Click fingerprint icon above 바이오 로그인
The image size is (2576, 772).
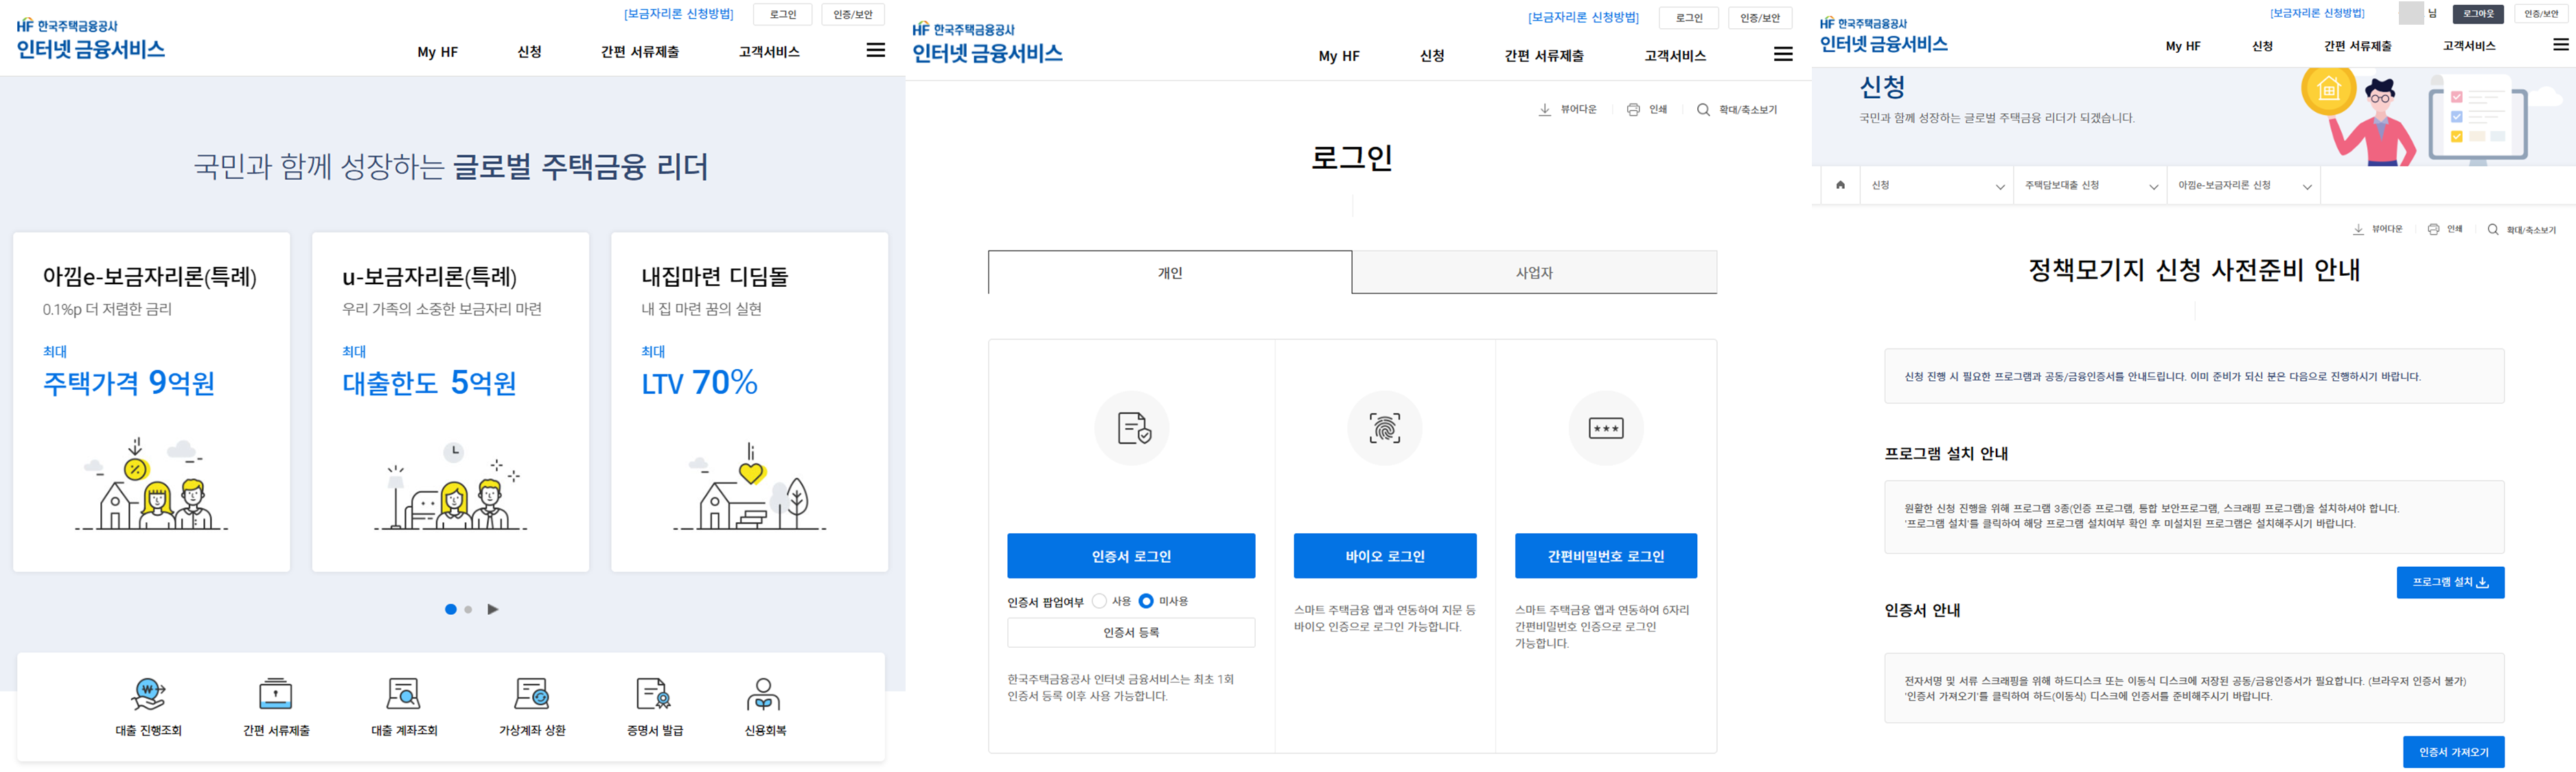tap(1385, 428)
